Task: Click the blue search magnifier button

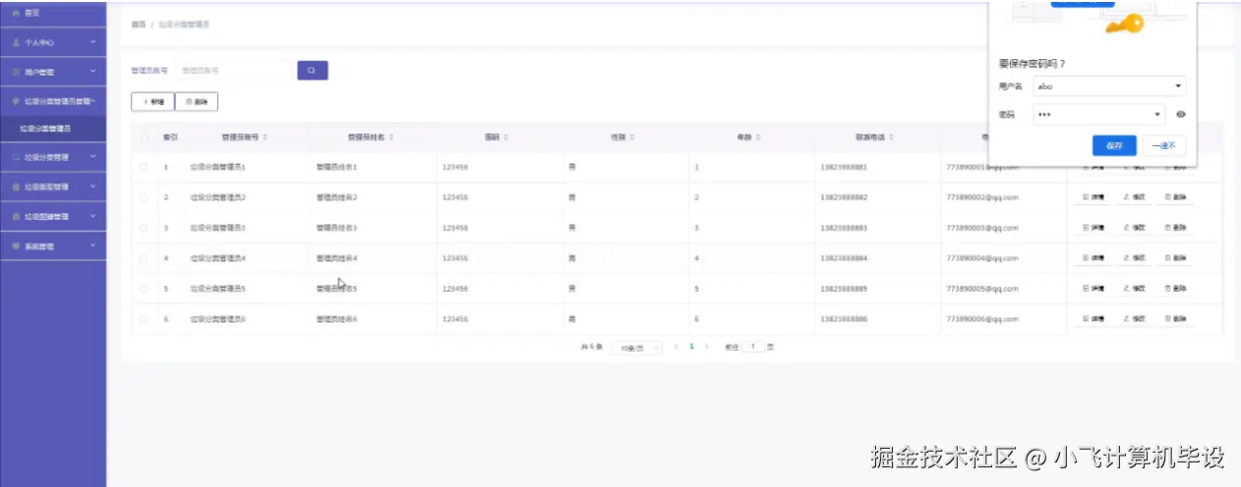Action: (312, 71)
